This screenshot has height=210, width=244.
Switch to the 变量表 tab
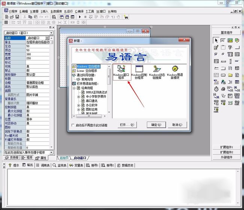point(76,165)
